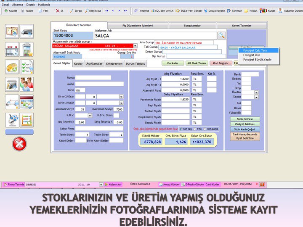This screenshot has width=303, height=227.
Task: Select Fotoğraf Ekle from the menu
Action: pyautogui.click(x=252, y=55)
